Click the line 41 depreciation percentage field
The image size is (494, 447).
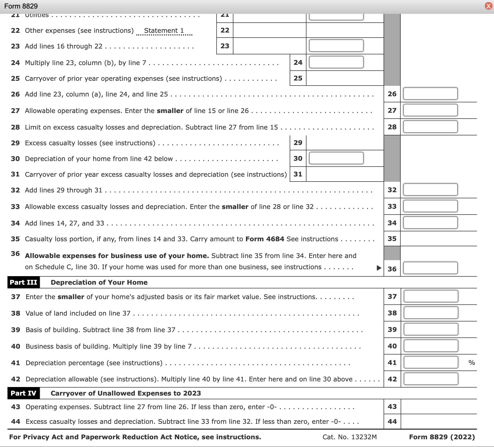[x=431, y=362]
